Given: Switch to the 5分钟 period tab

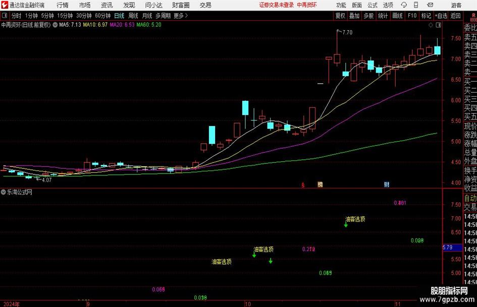Looking at the screenshot, I should [47, 16].
